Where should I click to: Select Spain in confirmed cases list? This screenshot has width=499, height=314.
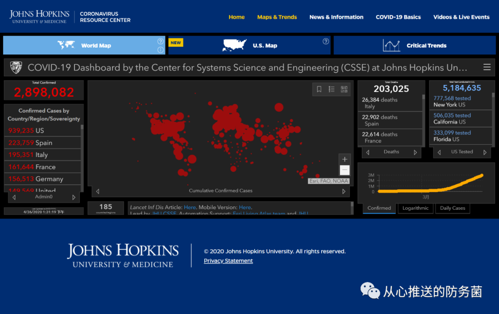coord(43,143)
